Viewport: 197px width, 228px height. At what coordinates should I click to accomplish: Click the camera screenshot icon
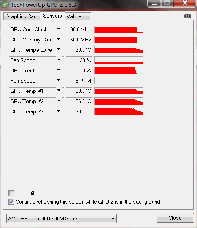pyautogui.click(x=187, y=16)
